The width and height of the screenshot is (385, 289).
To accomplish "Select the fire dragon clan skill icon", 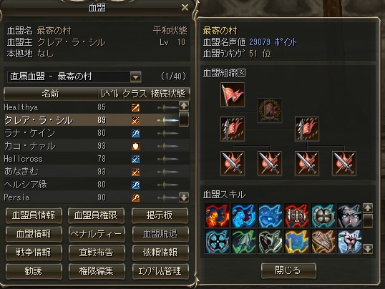I will click(x=217, y=216).
